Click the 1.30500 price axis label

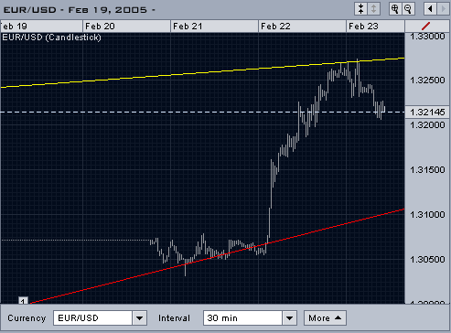click(427, 260)
